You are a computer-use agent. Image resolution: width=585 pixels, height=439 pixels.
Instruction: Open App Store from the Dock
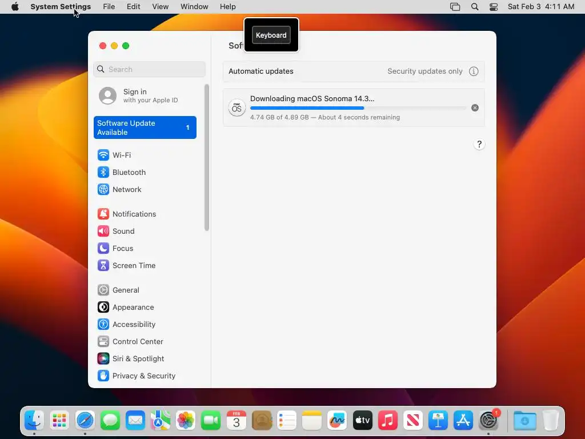pos(463,420)
